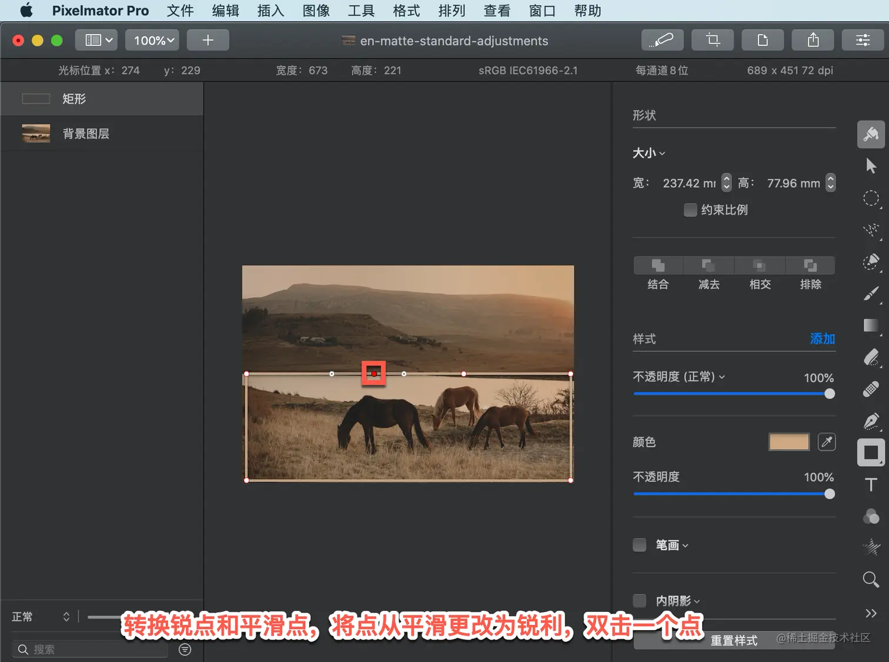
Task: Select the Paint brush tool
Action: [871, 293]
